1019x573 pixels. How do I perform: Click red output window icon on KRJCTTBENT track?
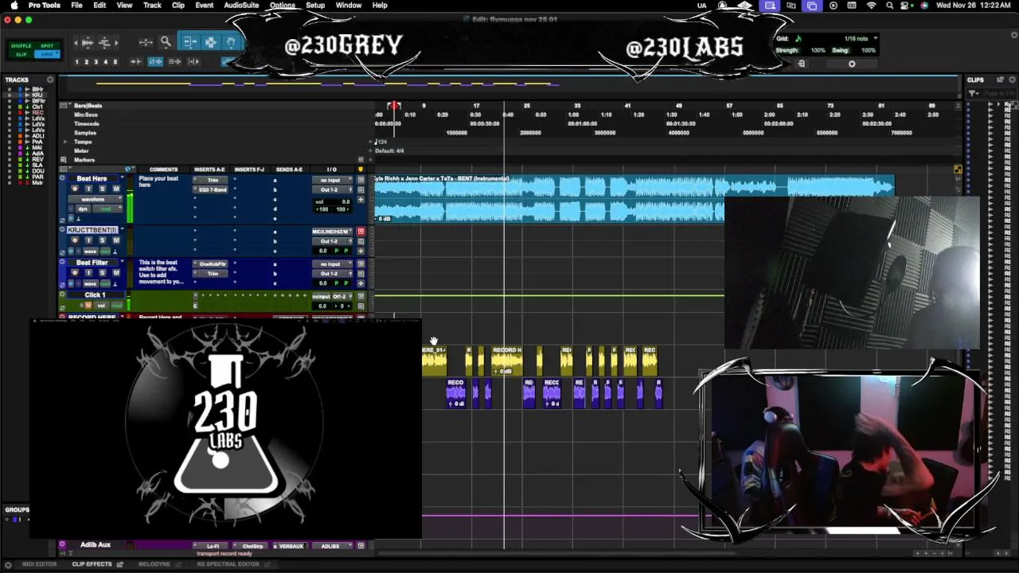tap(361, 232)
